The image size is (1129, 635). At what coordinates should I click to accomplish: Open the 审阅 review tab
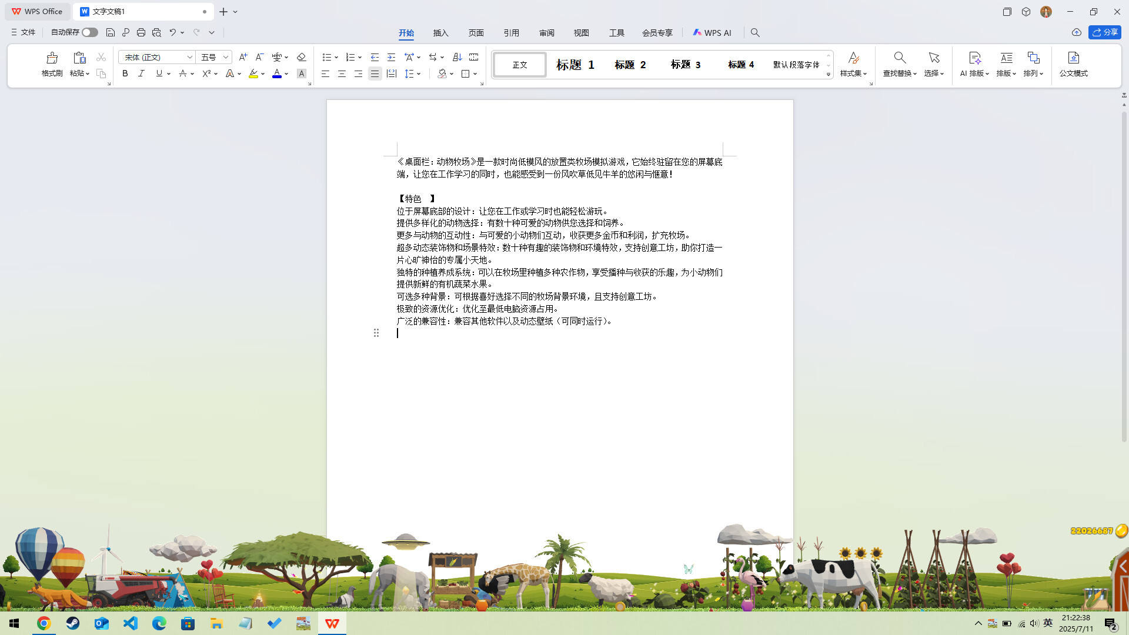coord(546,33)
